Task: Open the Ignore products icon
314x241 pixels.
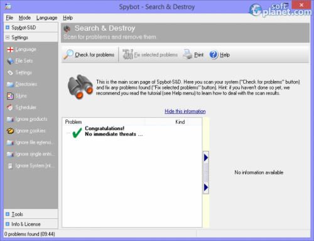Action: [10, 119]
